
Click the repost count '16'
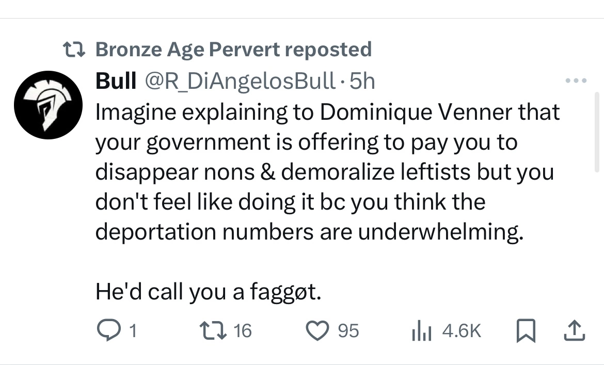point(243,331)
